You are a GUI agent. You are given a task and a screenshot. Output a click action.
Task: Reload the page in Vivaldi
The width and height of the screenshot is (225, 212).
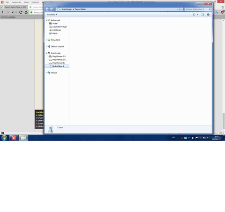pos(21,12)
